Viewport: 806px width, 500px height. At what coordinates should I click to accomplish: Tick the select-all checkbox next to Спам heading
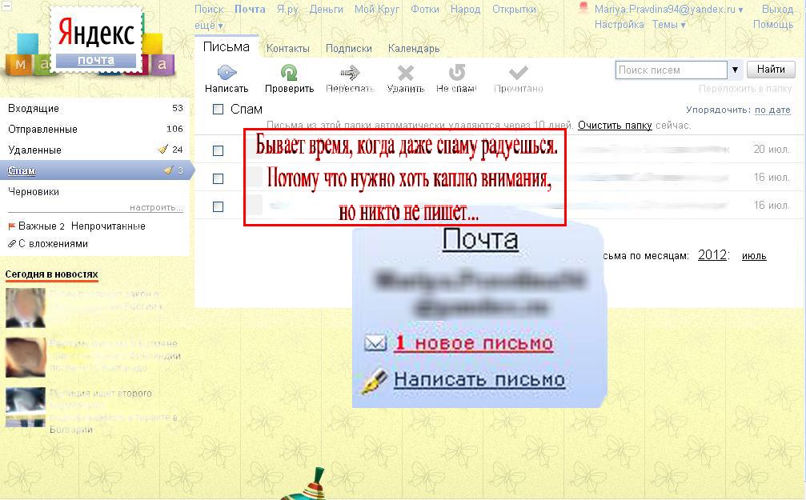tap(218, 109)
